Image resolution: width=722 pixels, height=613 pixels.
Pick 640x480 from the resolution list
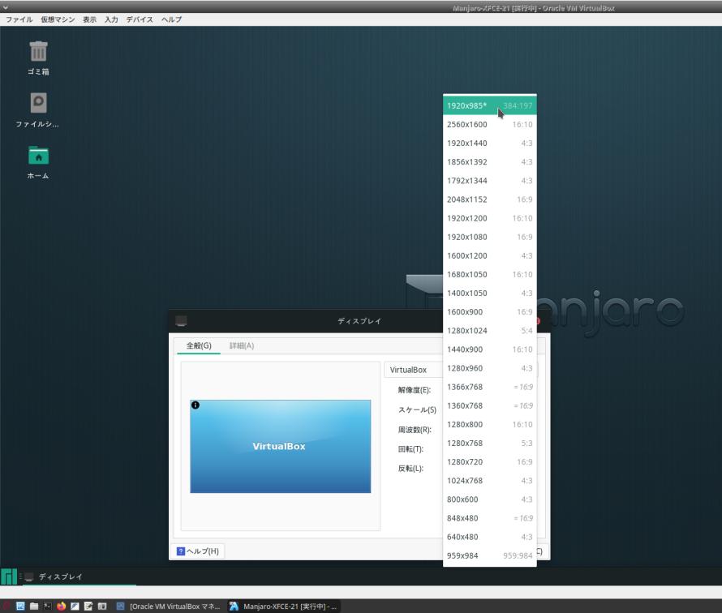[489, 537]
